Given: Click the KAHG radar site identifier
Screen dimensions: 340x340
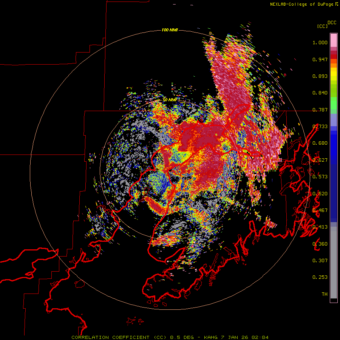Looking at the screenshot, I should click(x=210, y=337).
